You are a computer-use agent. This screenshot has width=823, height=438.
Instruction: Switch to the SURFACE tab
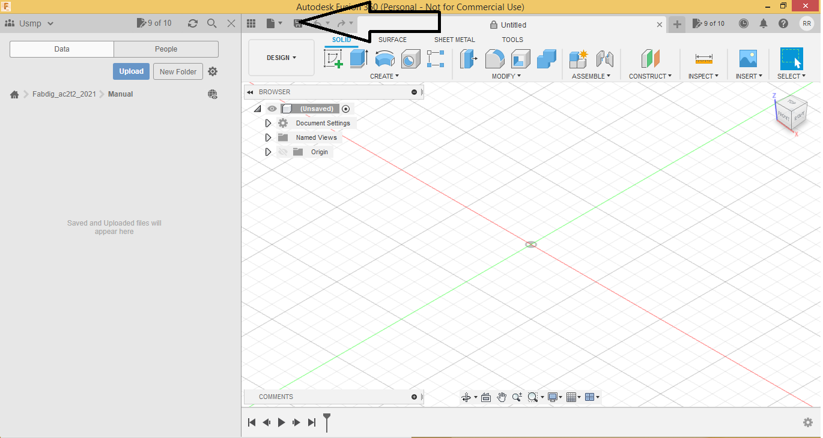(392, 40)
